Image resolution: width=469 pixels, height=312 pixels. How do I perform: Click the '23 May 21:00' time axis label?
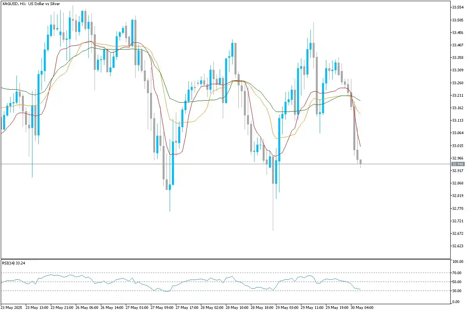click(62, 308)
